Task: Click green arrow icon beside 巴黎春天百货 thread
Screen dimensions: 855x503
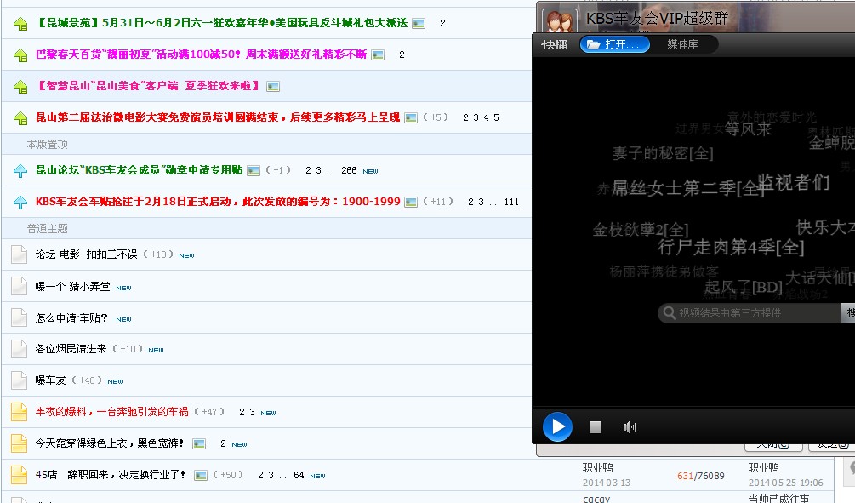Action: pos(20,55)
